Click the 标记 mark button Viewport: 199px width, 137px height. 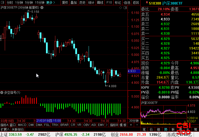point(118,3)
